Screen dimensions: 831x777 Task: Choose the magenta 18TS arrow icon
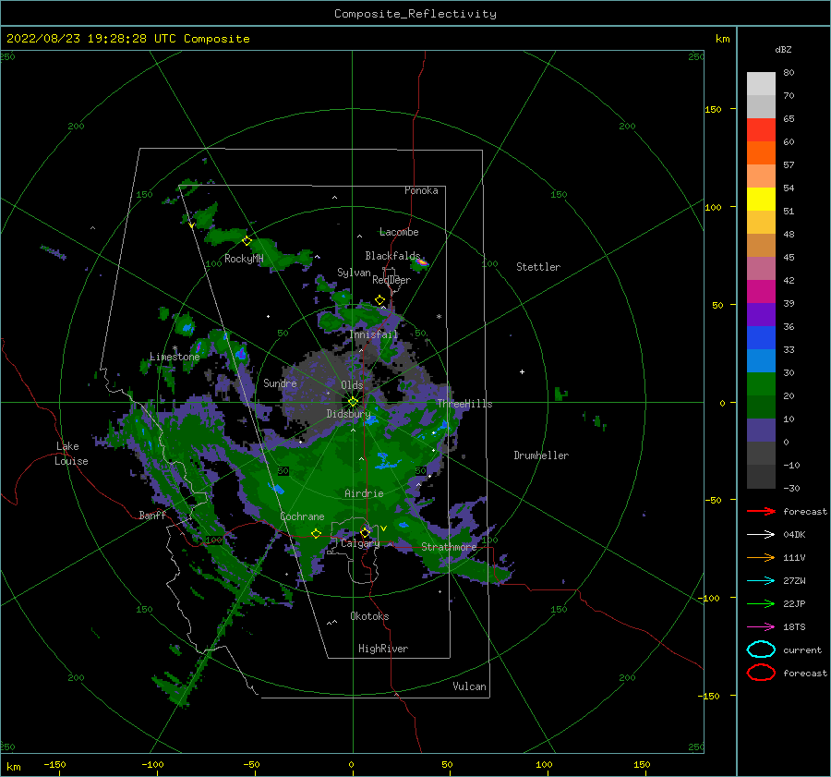coord(761,627)
